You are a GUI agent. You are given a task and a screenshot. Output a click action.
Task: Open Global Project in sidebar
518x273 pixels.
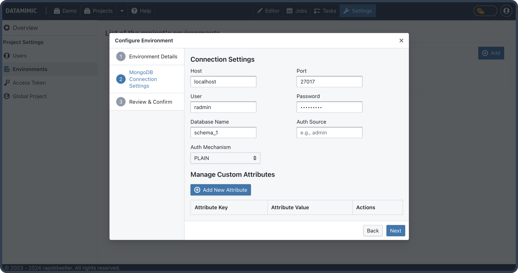(x=29, y=96)
